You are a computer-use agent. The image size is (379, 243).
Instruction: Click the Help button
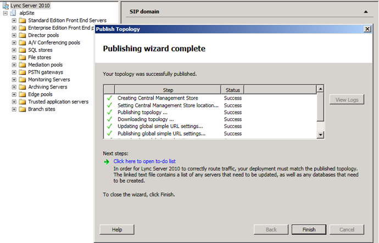117,229
